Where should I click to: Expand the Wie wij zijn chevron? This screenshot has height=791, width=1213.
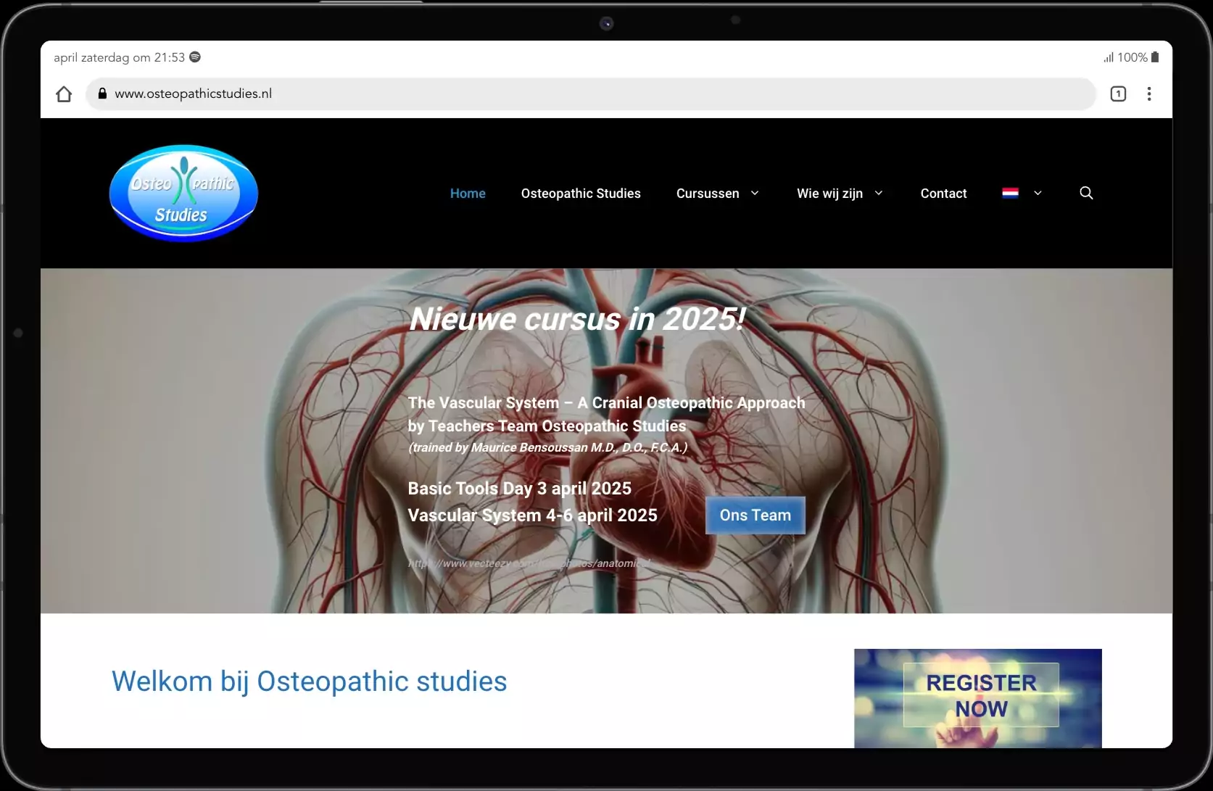tap(879, 193)
